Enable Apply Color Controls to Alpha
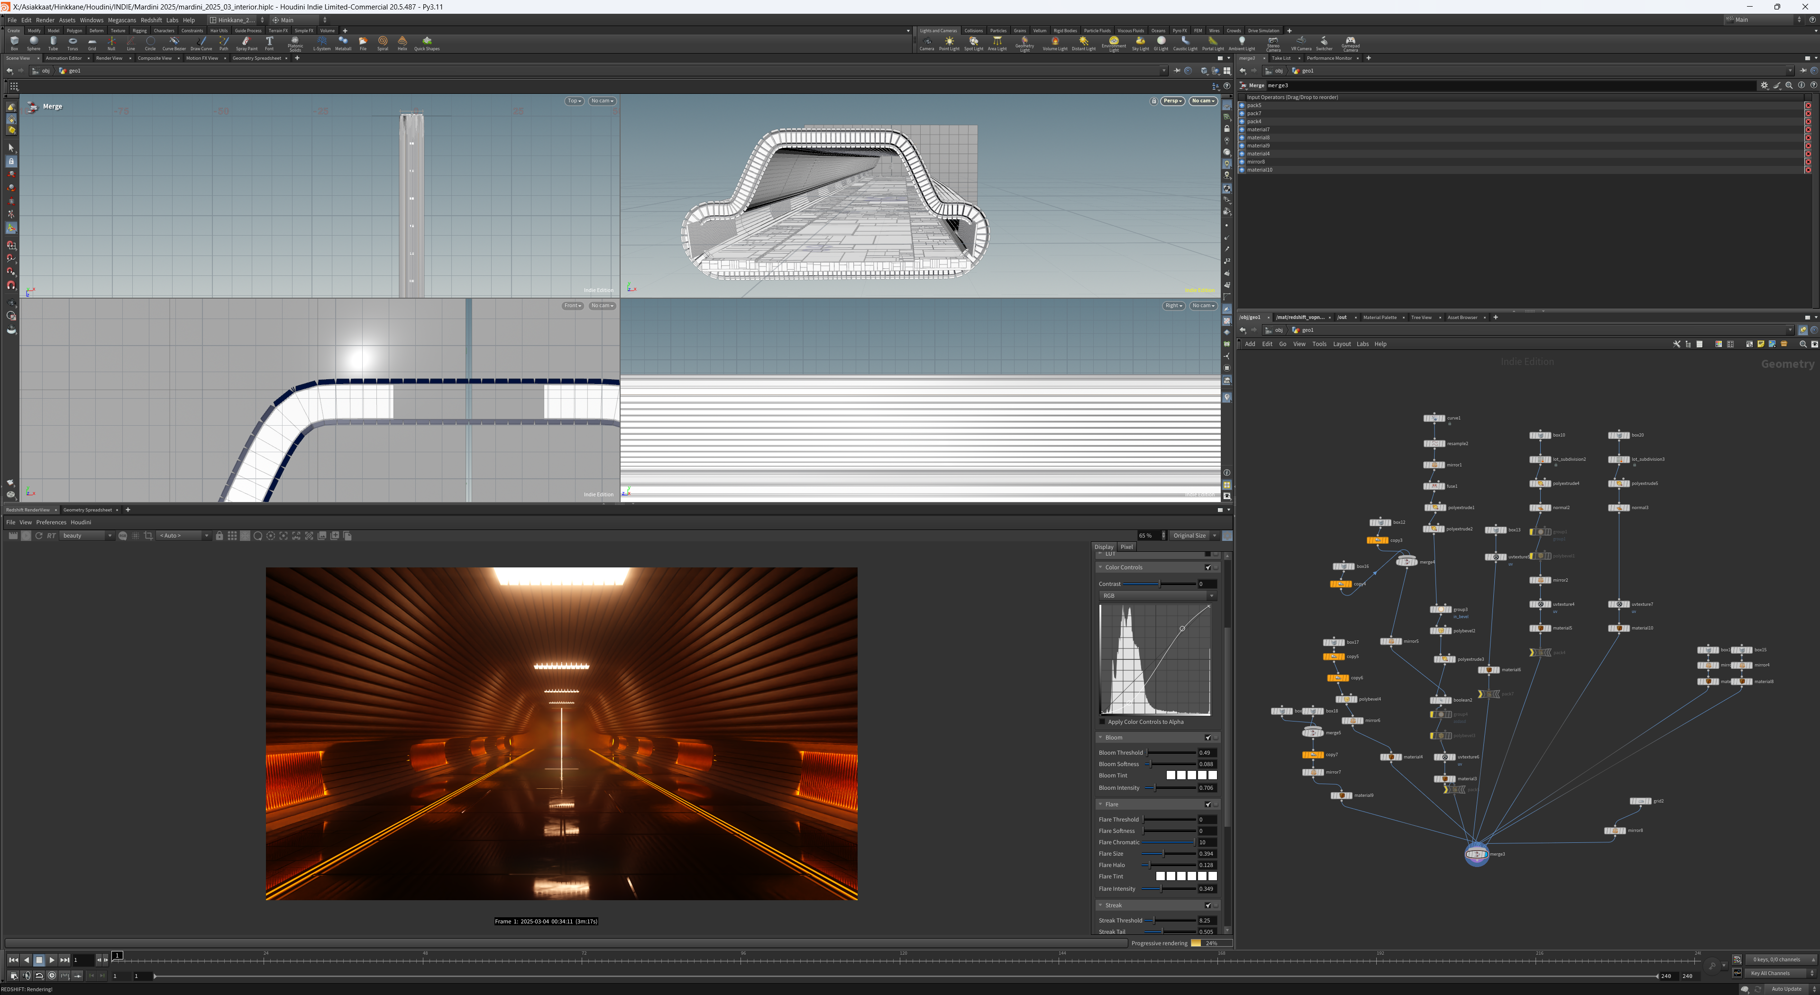 click(x=1103, y=721)
